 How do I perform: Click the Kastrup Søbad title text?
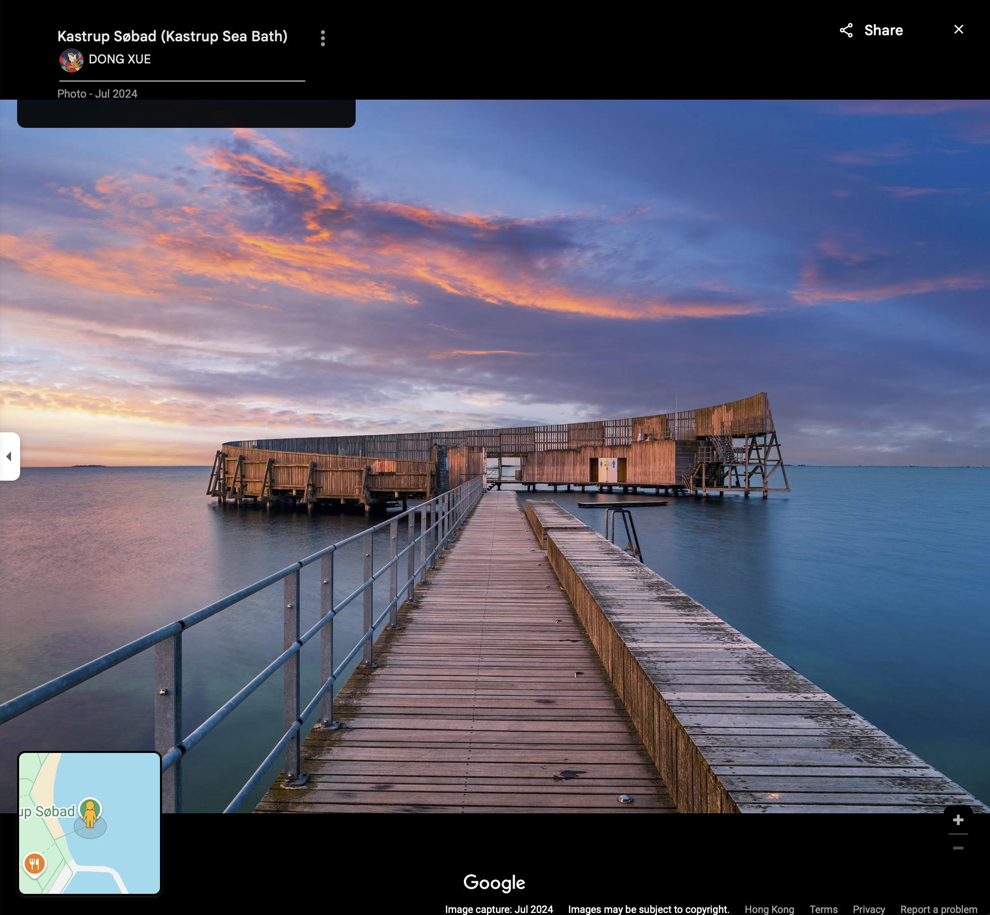click(x=173, y=36)
